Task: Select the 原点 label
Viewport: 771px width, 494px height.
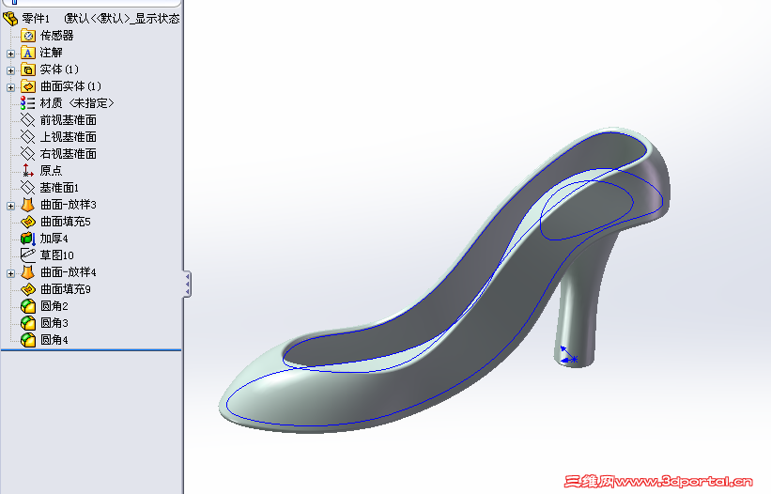Action: coord(51,171)
